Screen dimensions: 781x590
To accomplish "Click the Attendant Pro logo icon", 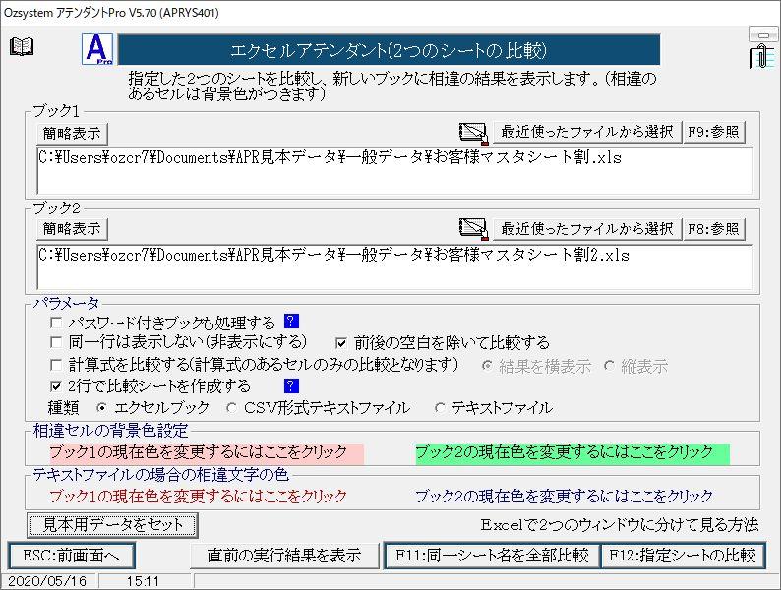I will coord(97,49).
